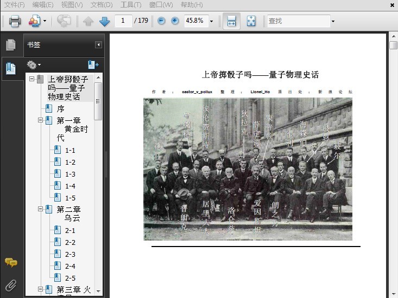The width and height of the screenshot is (398, 298).
Task: Open 编辑(E) menu
Action: click(x=43, y=4)
